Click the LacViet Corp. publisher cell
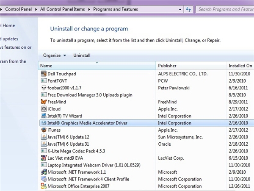The image size is (254, 191). click(171, 158)
